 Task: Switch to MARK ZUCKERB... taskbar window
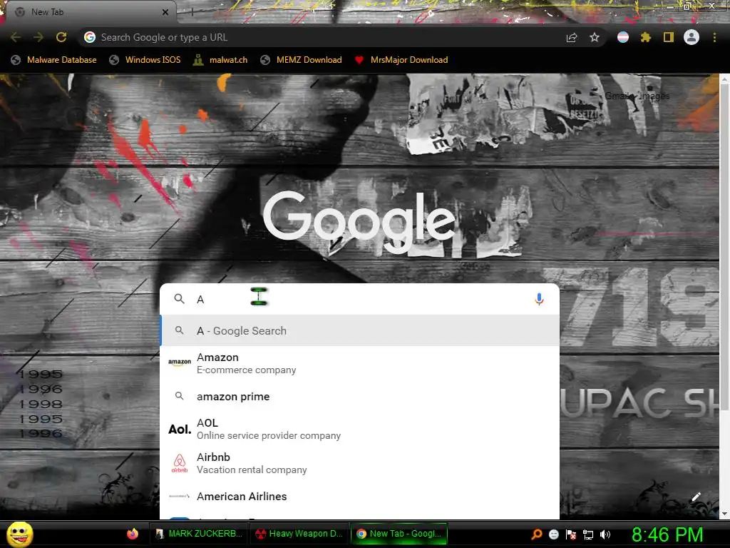[199, 534]
